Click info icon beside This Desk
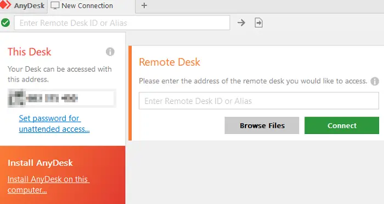This screenshot has height=204, width=384. tap(110, 52)
